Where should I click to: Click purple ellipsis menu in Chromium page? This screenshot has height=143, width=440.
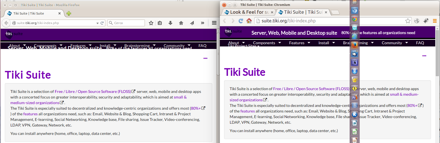(424, 56)
